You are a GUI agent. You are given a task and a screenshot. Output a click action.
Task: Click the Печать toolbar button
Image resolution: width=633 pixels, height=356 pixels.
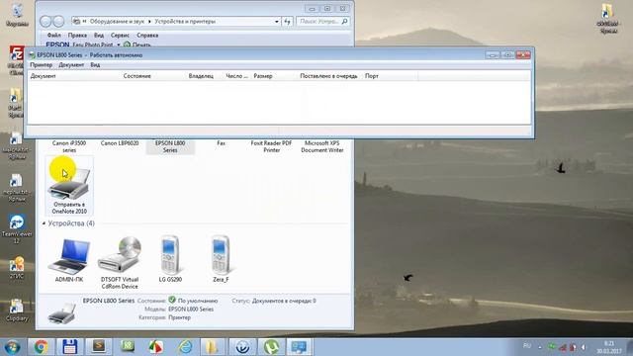point(137,44)
